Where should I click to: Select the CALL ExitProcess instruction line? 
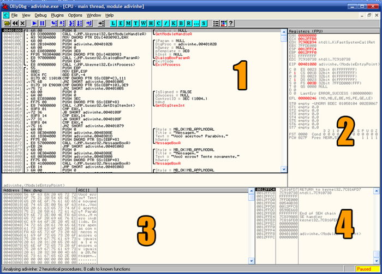141,65
